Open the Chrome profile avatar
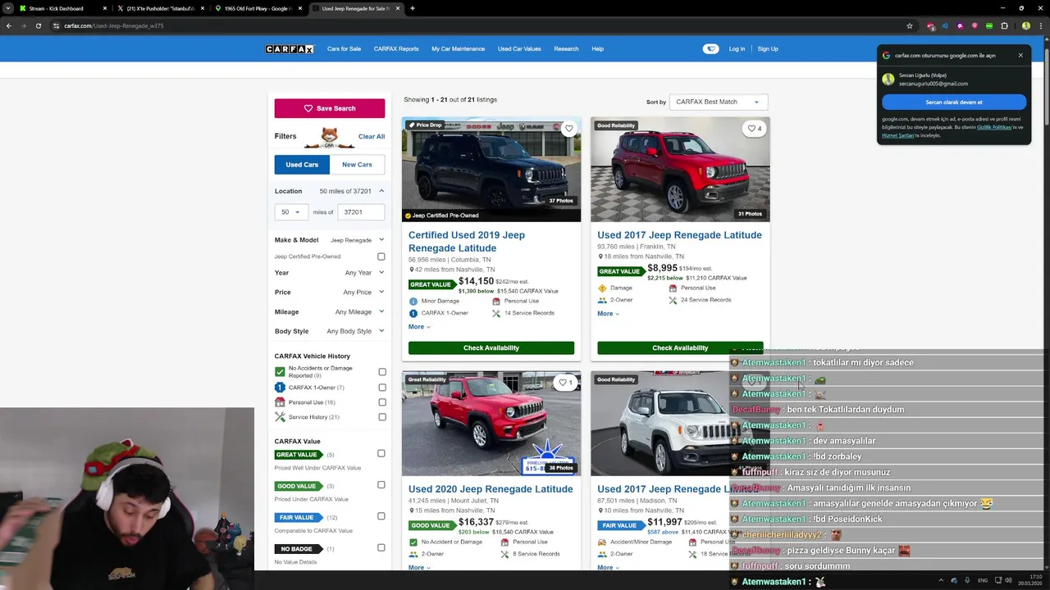Viewport: 1050px width, 590px height. click(x=1026, y=25)
